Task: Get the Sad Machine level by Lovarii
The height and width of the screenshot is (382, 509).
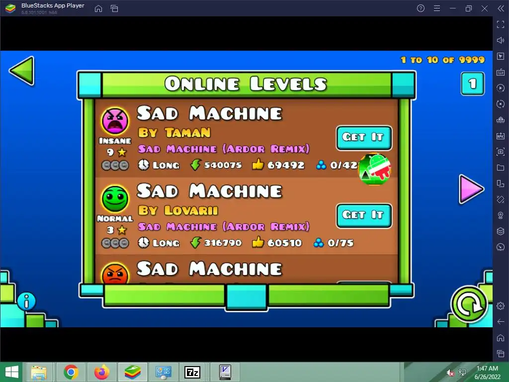Action: coord(364,215)
